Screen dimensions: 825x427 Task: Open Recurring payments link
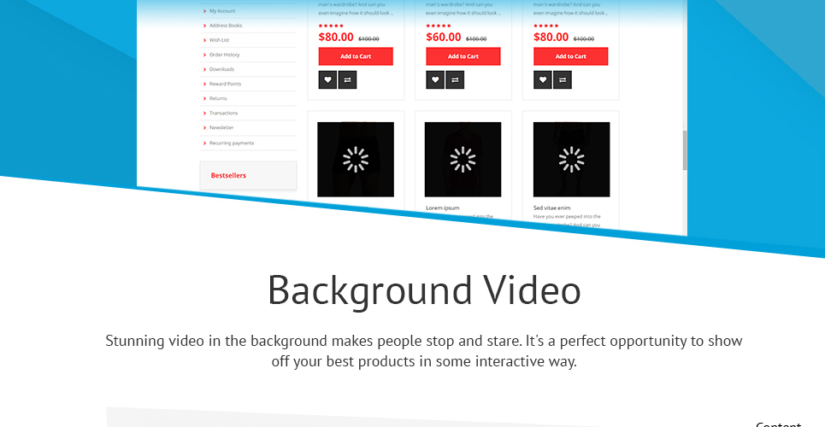(232, 143)
